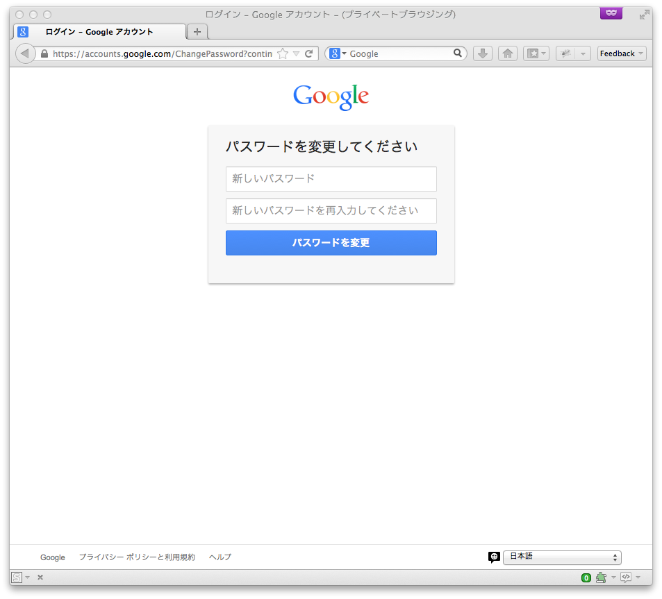The width and height of the screenshot is (662, 599).
Task: Click the private browsing mask icon
Action: [611, 12]
